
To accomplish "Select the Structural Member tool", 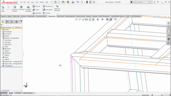I will [15, 9].
